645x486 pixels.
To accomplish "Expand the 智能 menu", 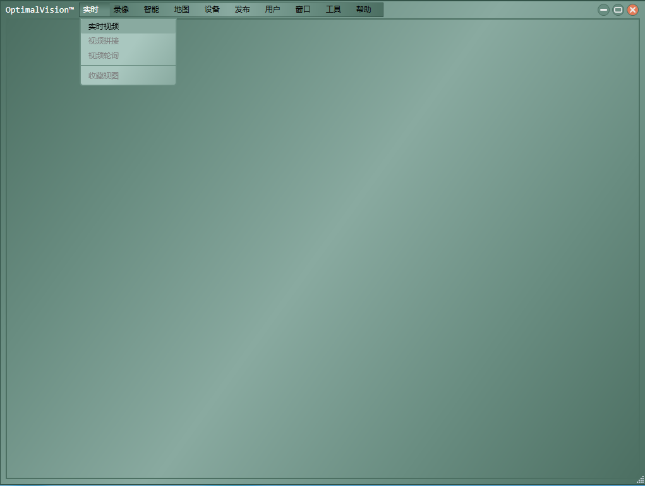I will click(x=152, y=9).
